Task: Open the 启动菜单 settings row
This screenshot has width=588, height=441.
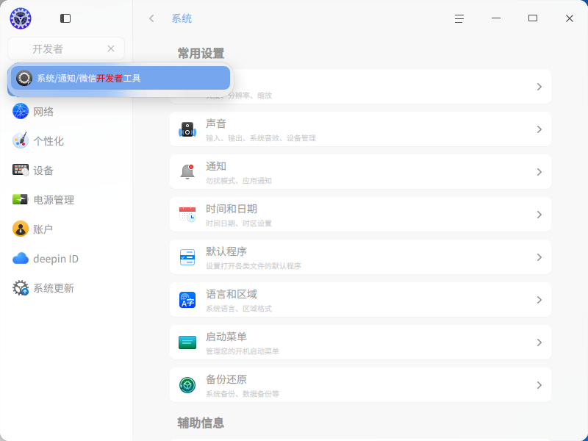Action: 360,343
